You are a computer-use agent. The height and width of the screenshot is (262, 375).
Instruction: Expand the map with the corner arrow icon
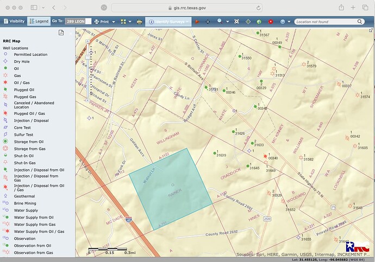tap(371, 30)
